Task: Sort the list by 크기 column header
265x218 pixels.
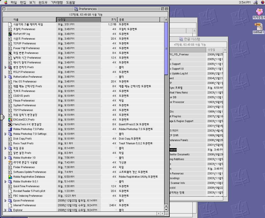Action: (x=109, y=20)
